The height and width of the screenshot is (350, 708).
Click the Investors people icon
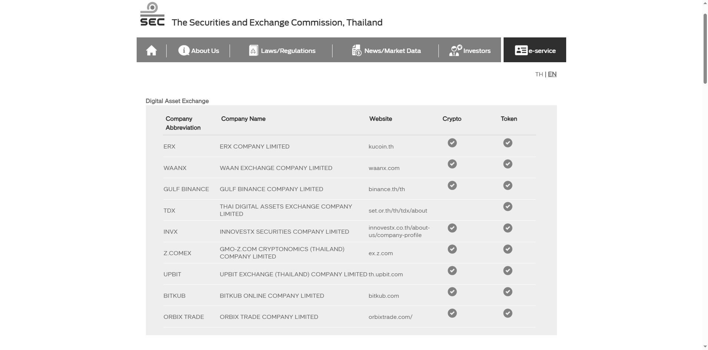click(x=455, y=50)
